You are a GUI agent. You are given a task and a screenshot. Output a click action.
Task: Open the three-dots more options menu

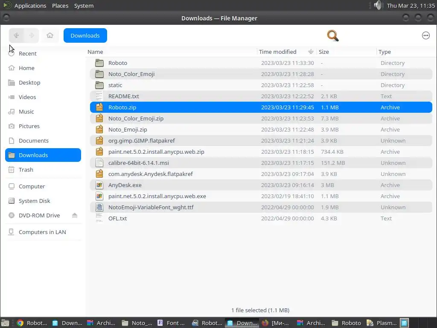point(425,35)
